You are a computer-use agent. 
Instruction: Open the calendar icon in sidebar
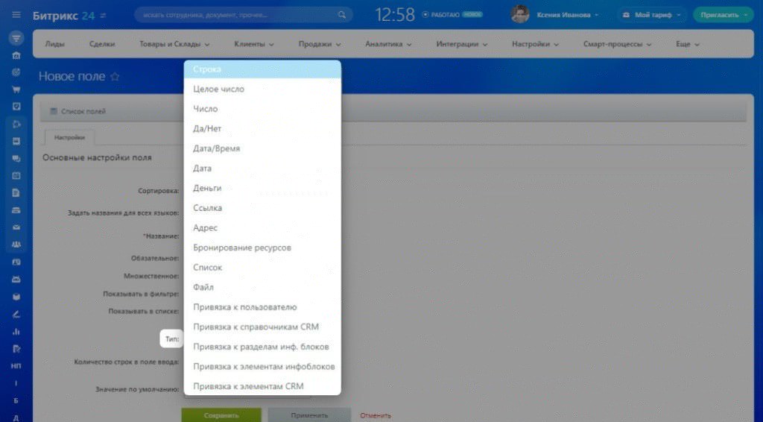tap(16, 176)
